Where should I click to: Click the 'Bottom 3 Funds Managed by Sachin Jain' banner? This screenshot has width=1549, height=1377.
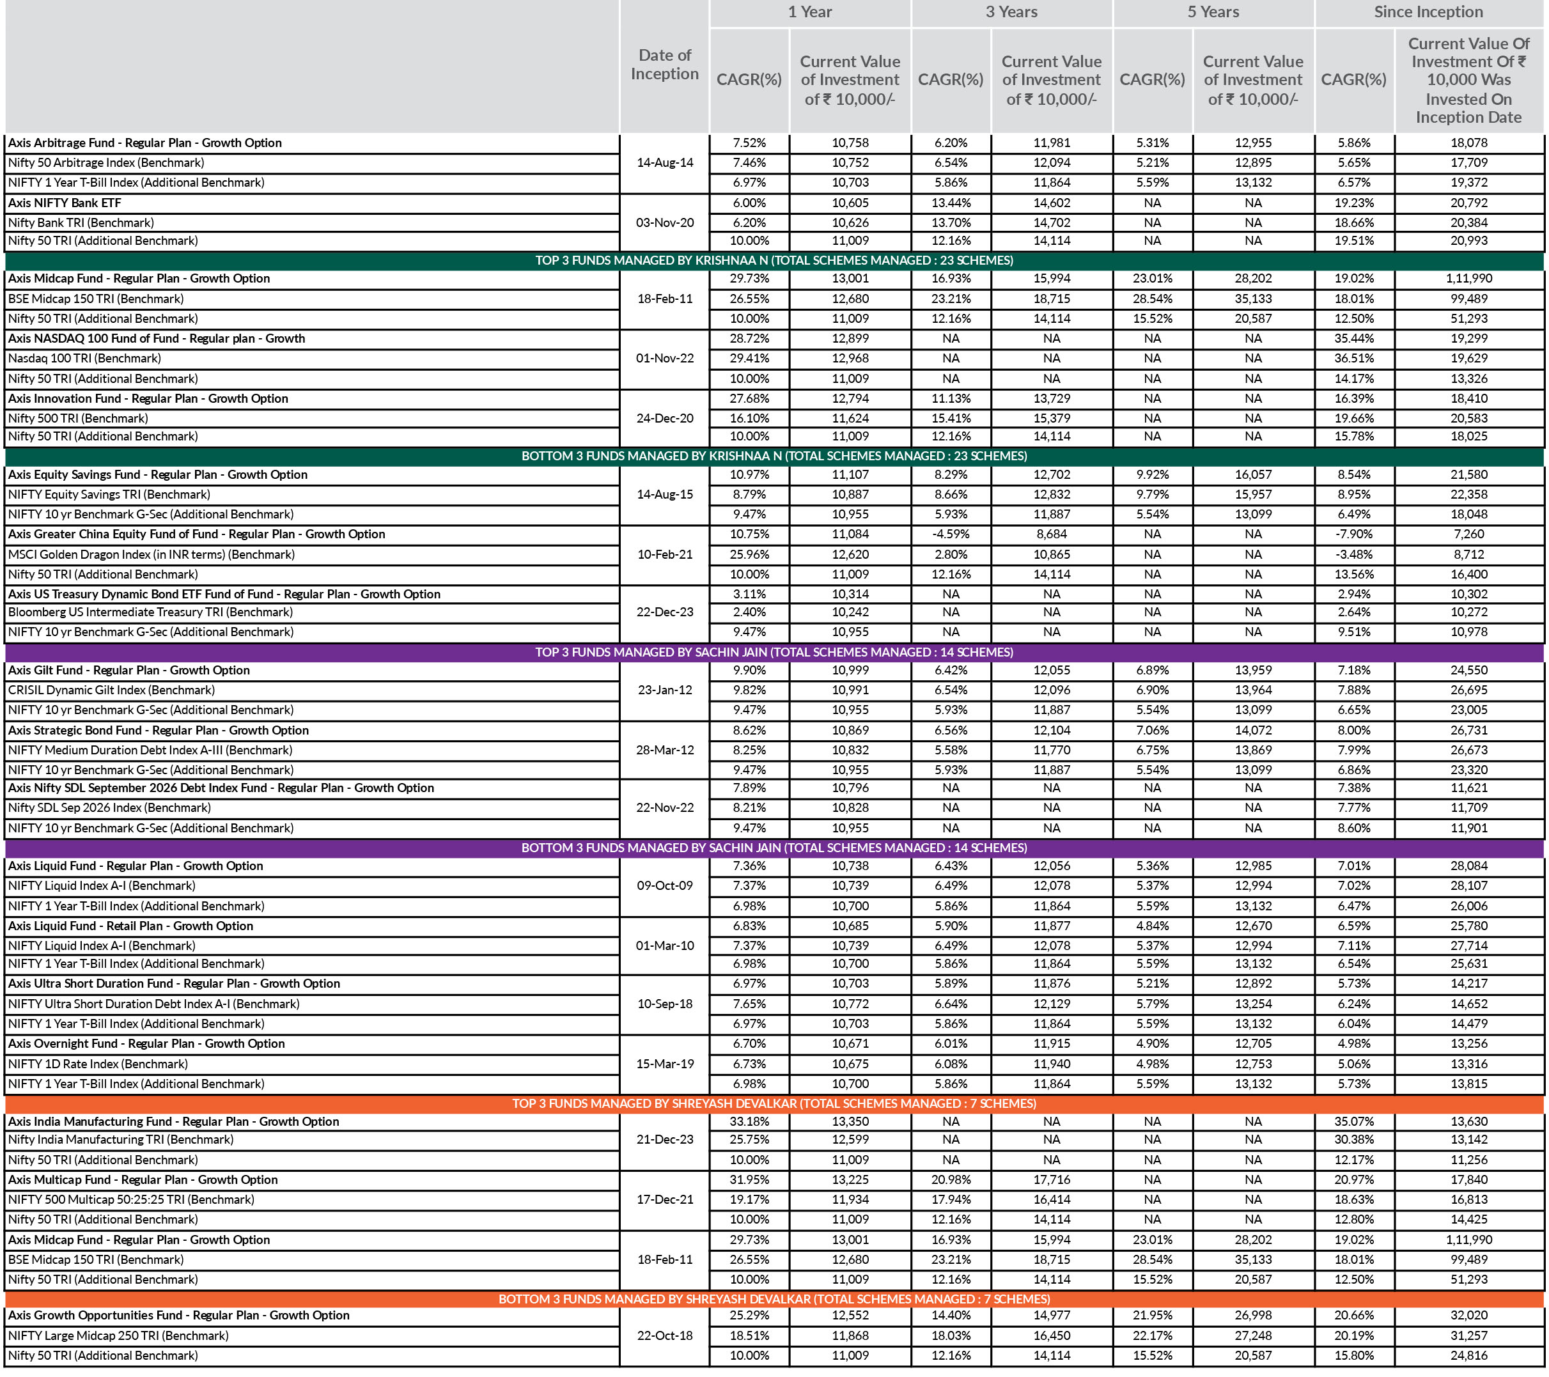coord(774,847)
